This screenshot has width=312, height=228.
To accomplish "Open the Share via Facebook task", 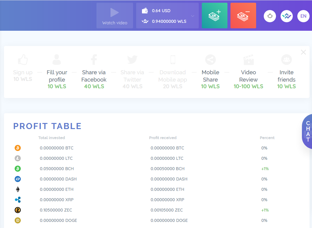I will (x=94, y=76).
